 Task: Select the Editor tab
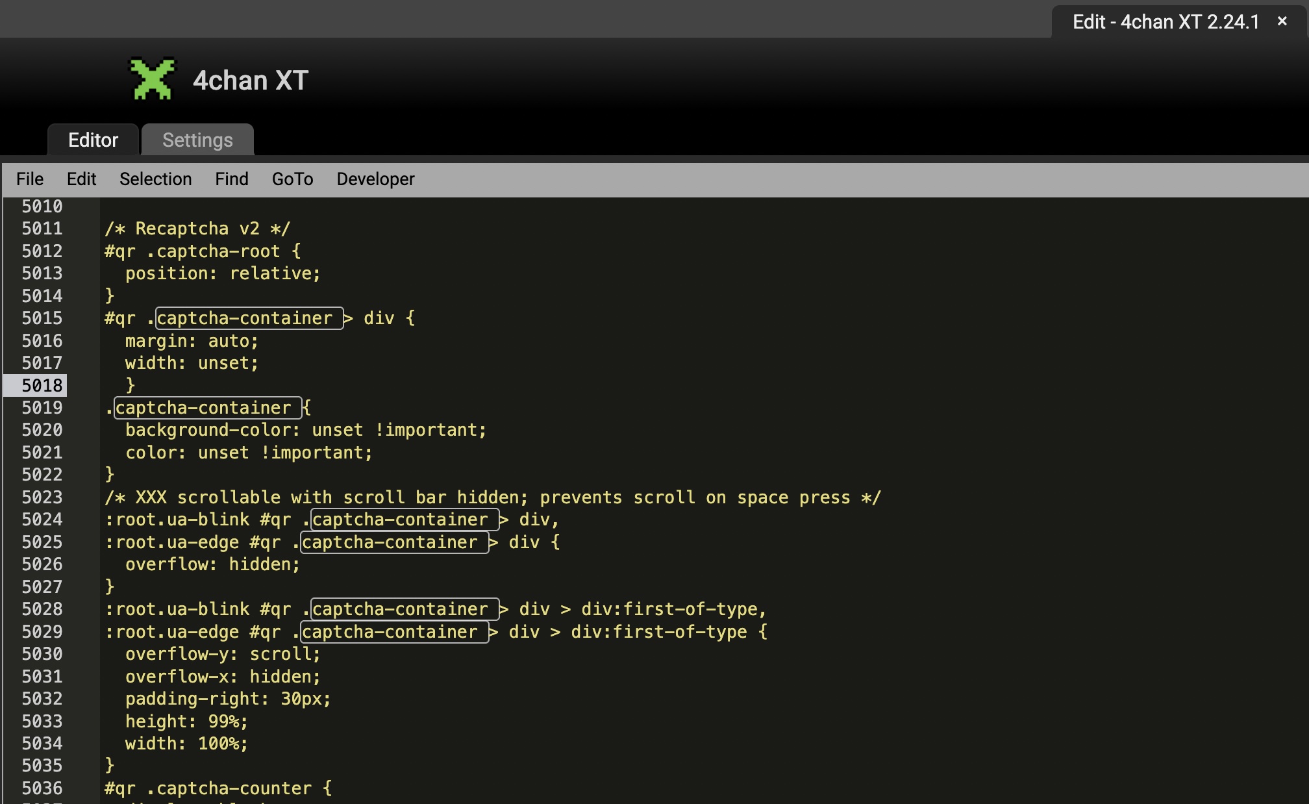[x=93, y=140]
